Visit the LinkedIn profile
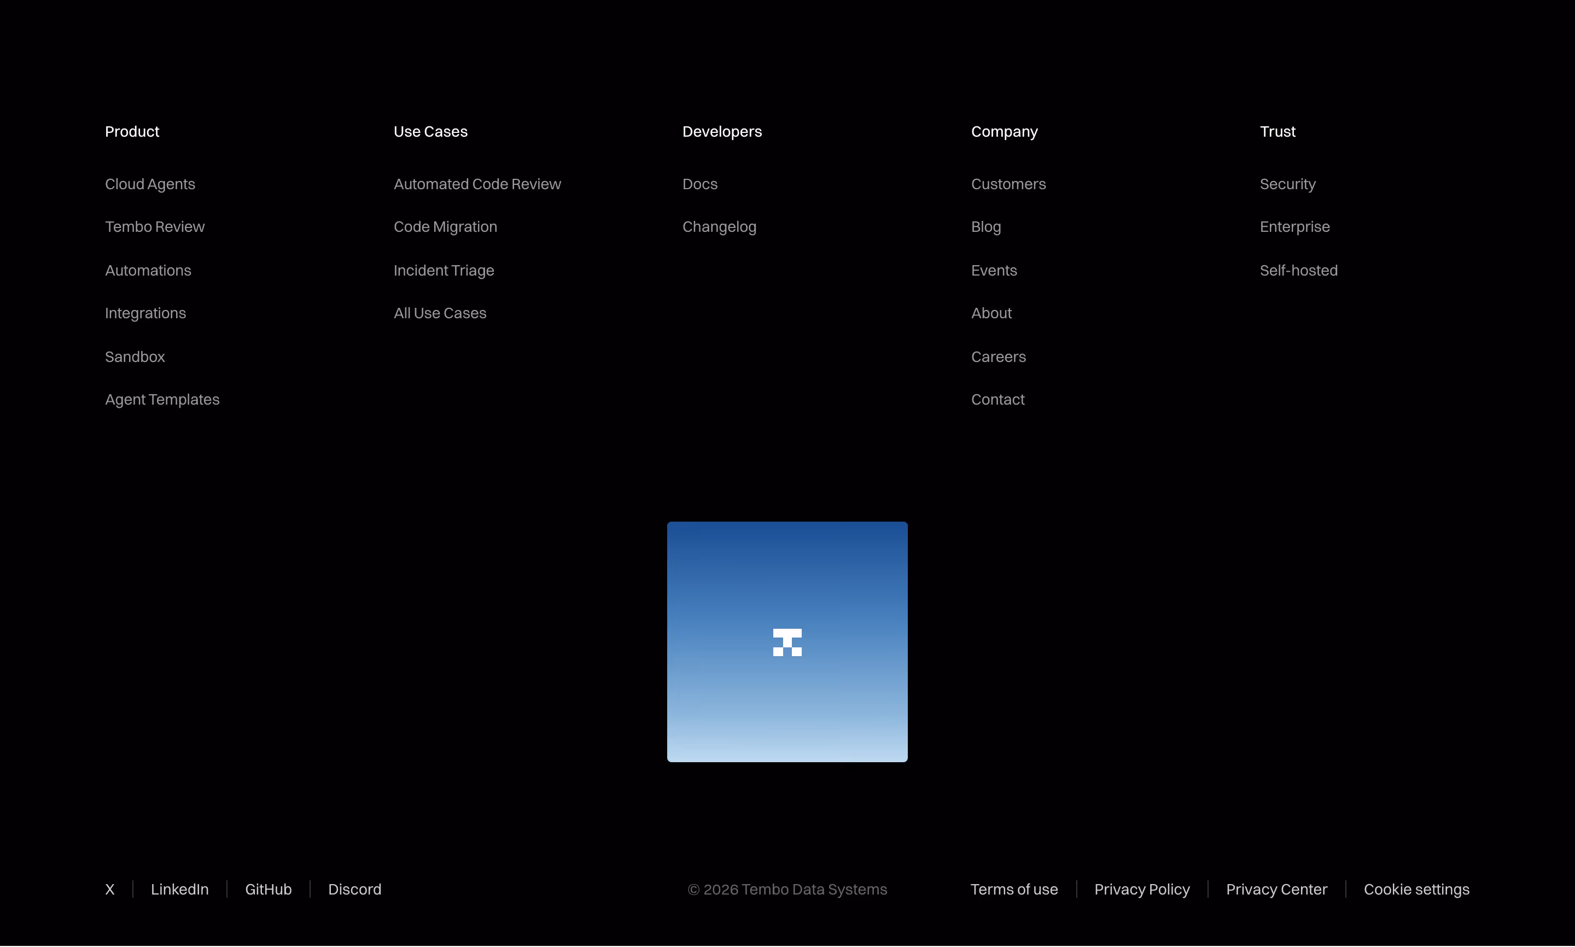 click(179, 889)
